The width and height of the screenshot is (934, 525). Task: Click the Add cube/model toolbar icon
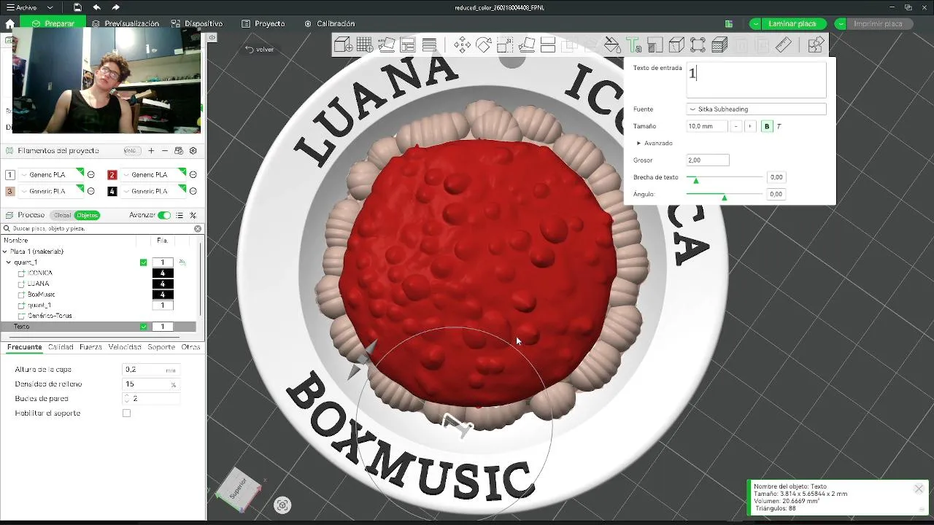tap(343, 45)
